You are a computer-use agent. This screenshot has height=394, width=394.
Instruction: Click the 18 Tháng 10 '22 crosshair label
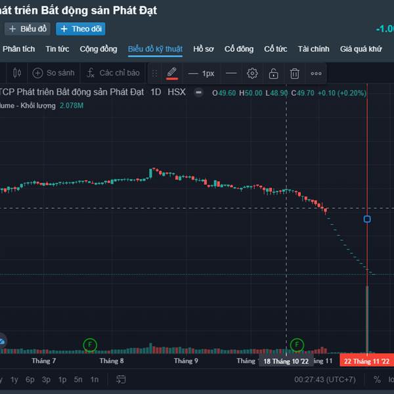[286, 361]
